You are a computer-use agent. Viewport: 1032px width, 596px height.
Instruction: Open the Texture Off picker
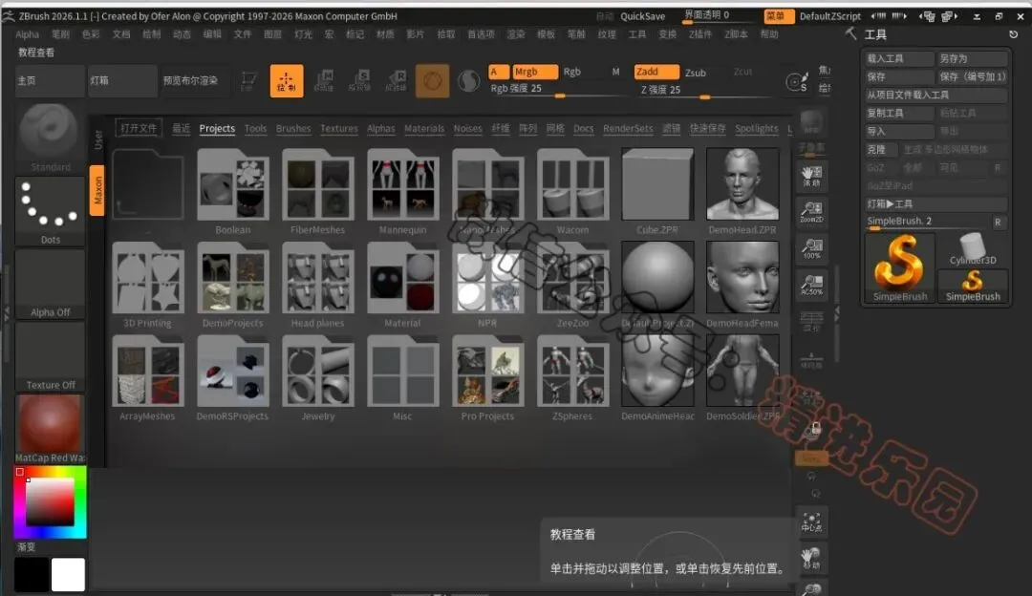point(50,356)
